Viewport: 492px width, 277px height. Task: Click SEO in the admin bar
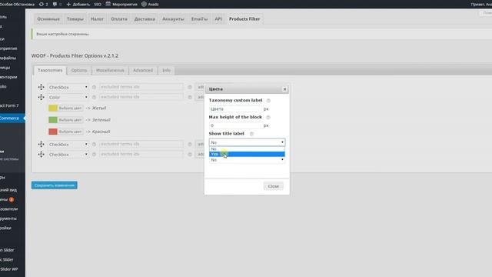[98, 5]
